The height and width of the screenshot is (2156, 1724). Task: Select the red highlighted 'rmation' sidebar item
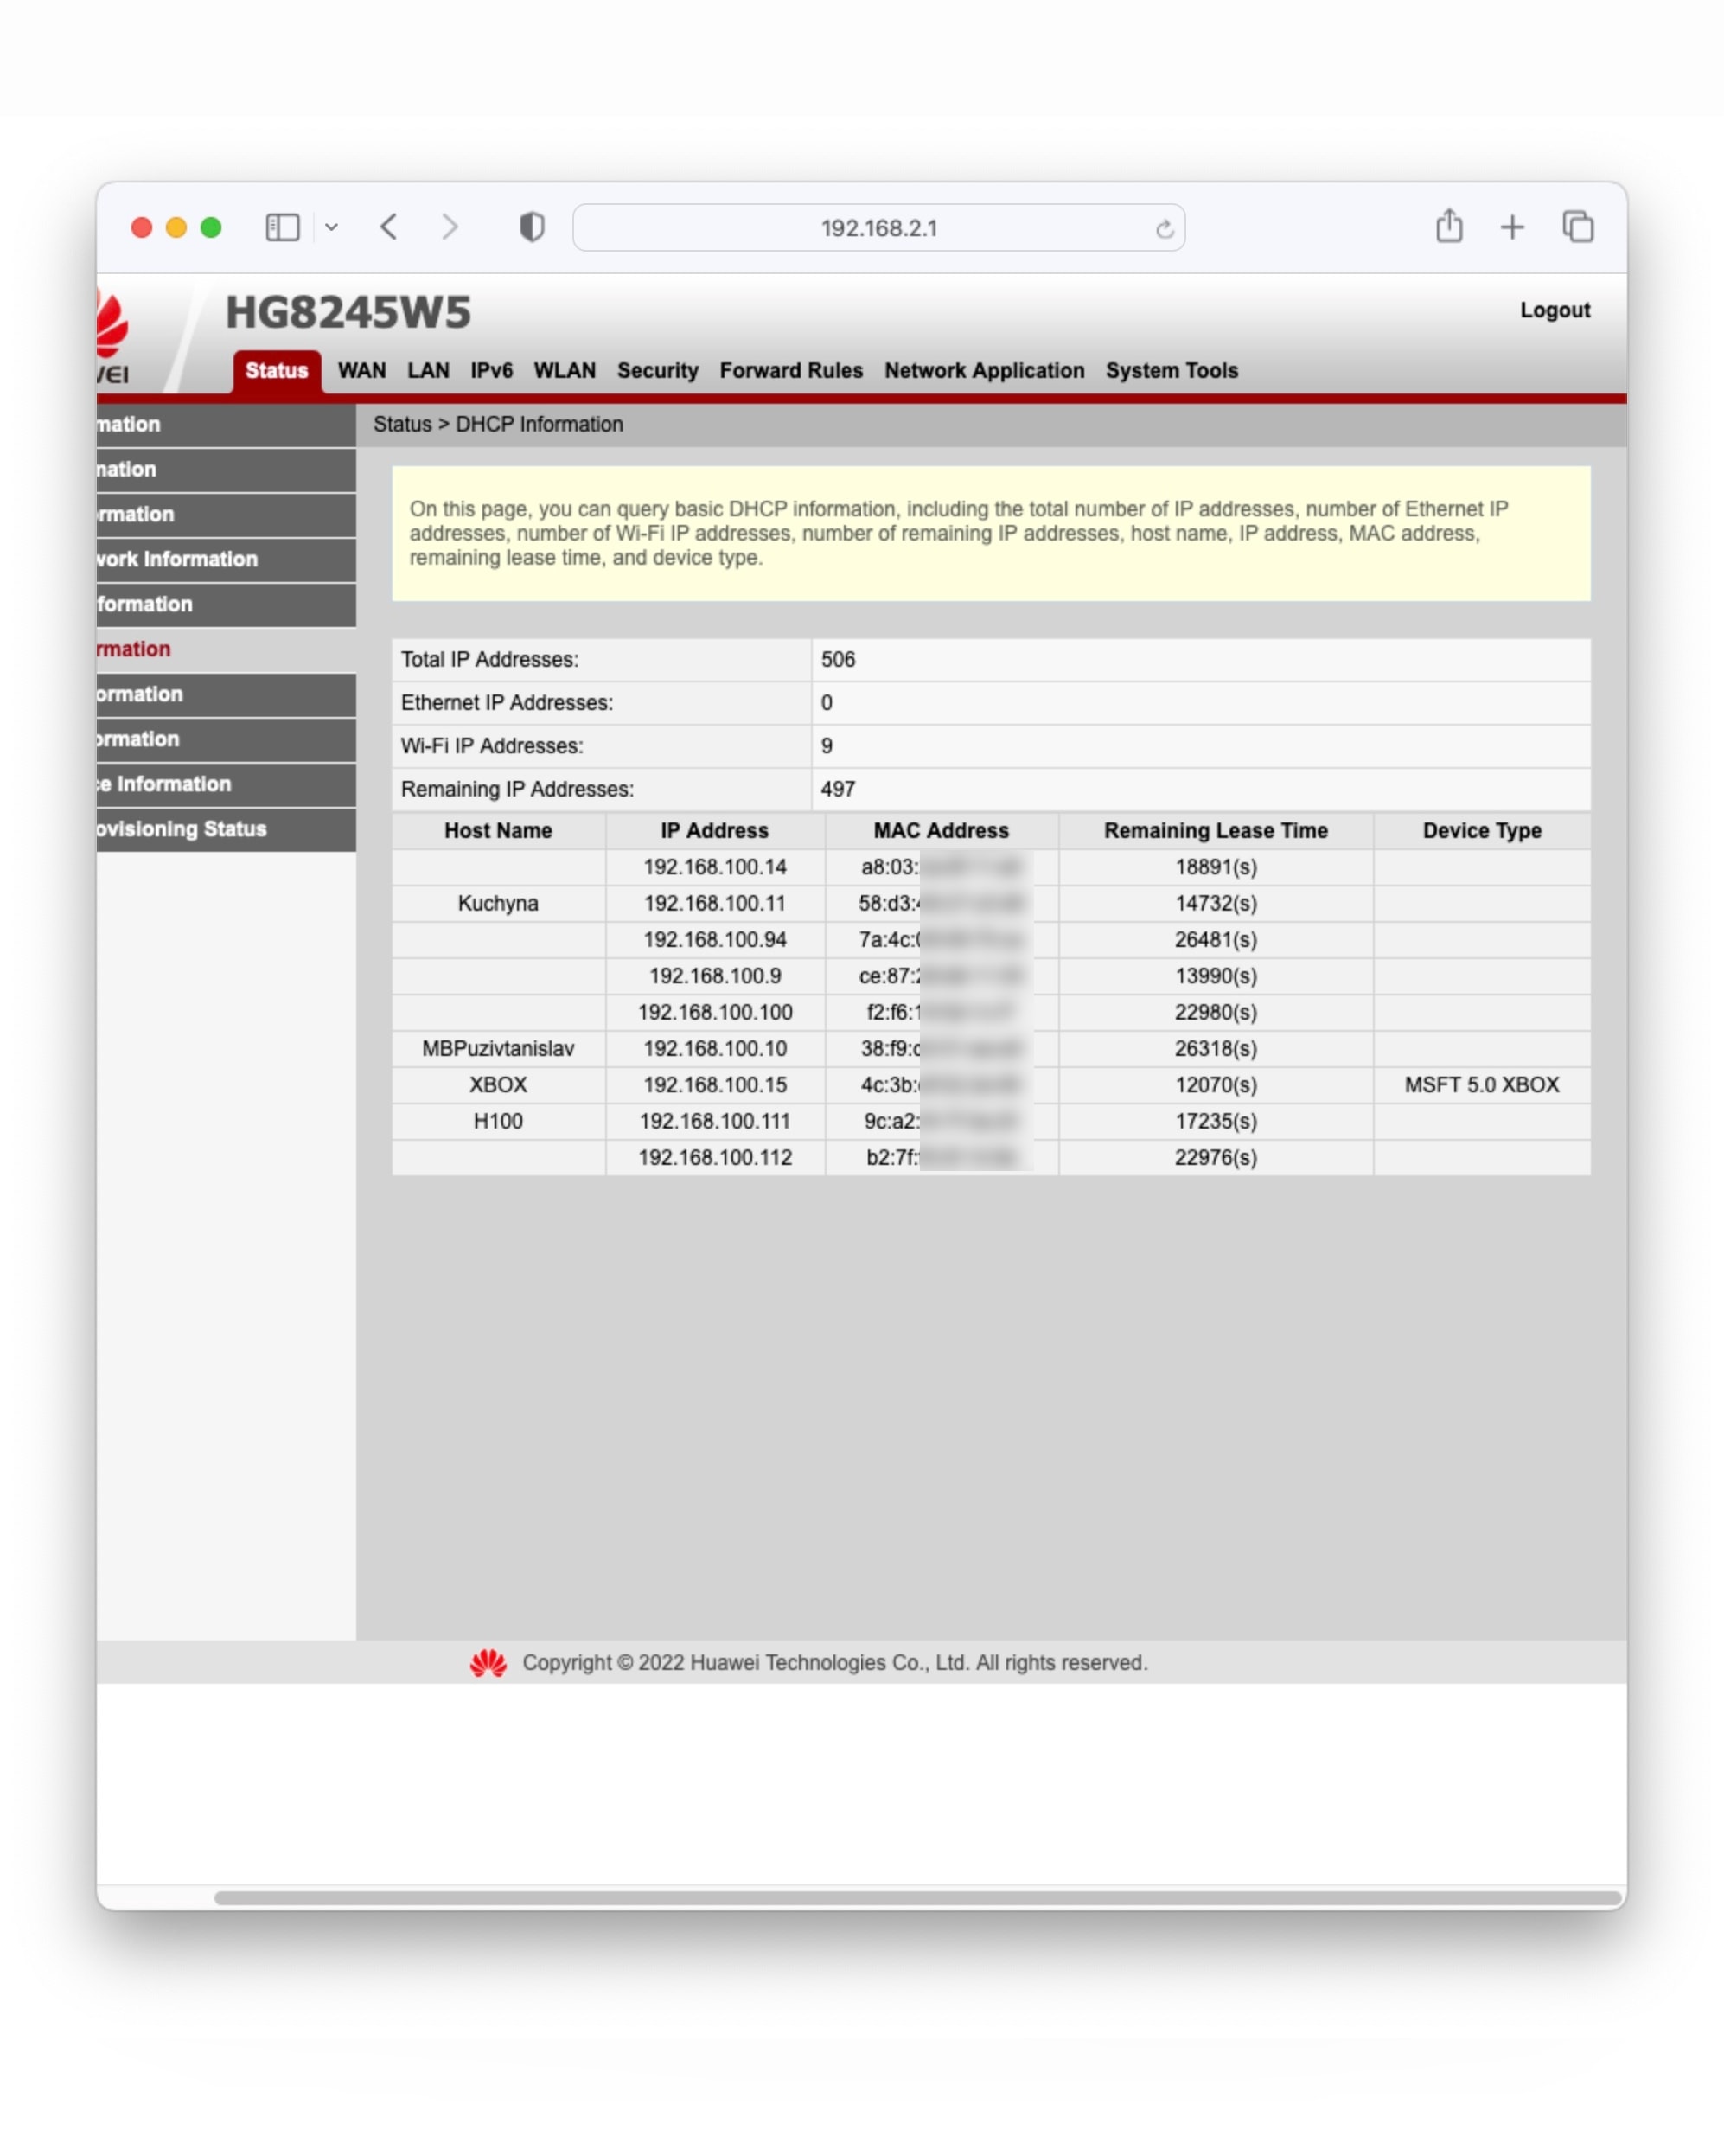226,649
